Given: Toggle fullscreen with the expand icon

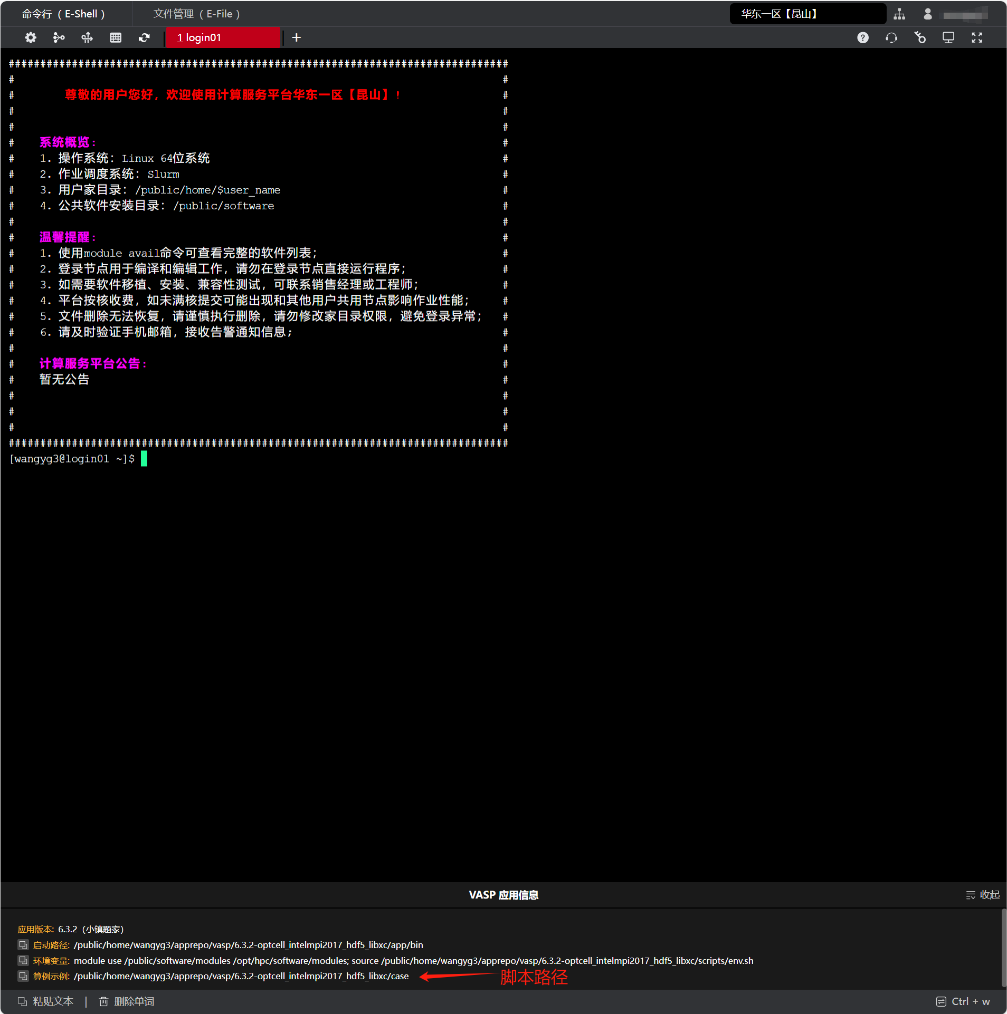Looking at the screenshot, I should click(x=977, y=37).
